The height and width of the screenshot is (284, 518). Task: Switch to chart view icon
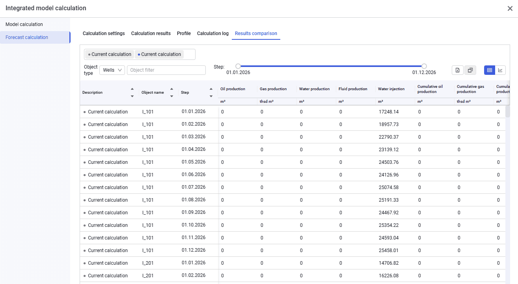coord(500,70)
